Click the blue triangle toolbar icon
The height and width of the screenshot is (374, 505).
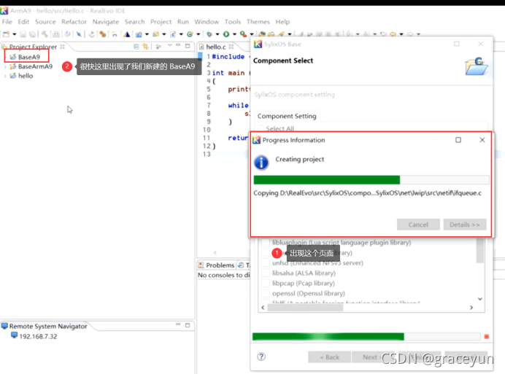[x=127, y=34]
